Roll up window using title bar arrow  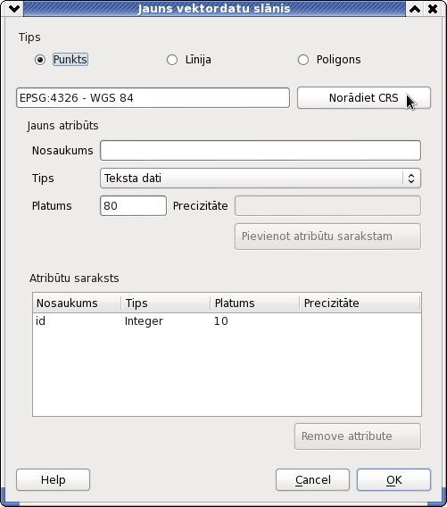click(x=415, y=9)
